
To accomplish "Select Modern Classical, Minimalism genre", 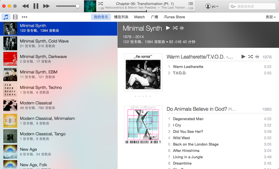I will click(59, 121).
